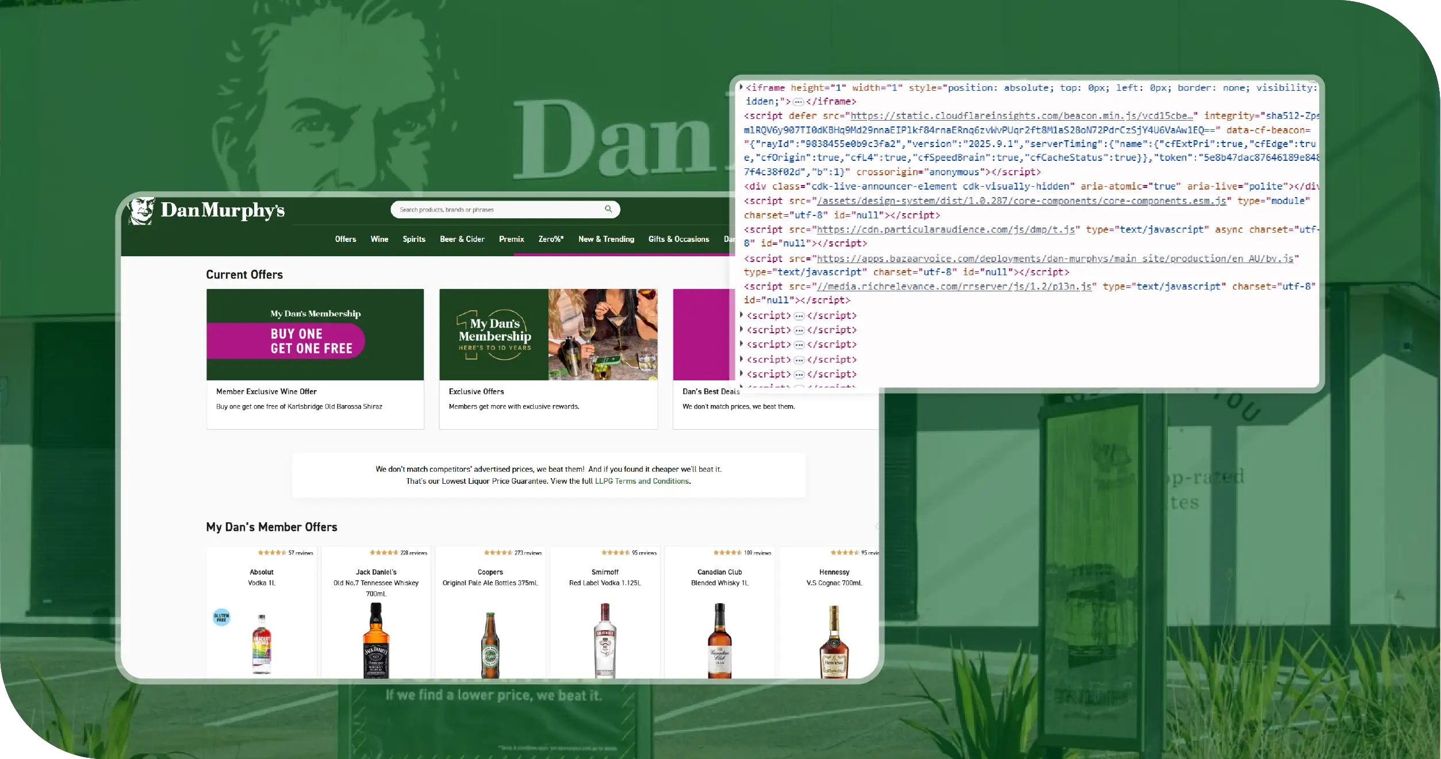Screen dimensions: 1441x759
Task: Expand the iframe element node
Action: coord(741,87)
